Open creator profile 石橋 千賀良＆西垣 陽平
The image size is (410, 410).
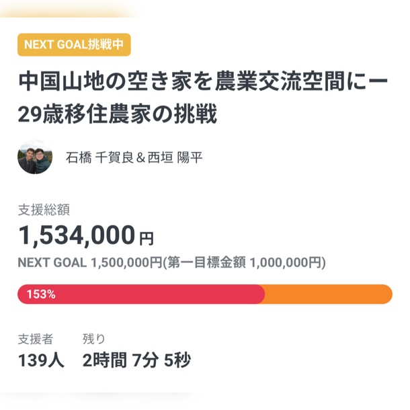click(134, 158)
